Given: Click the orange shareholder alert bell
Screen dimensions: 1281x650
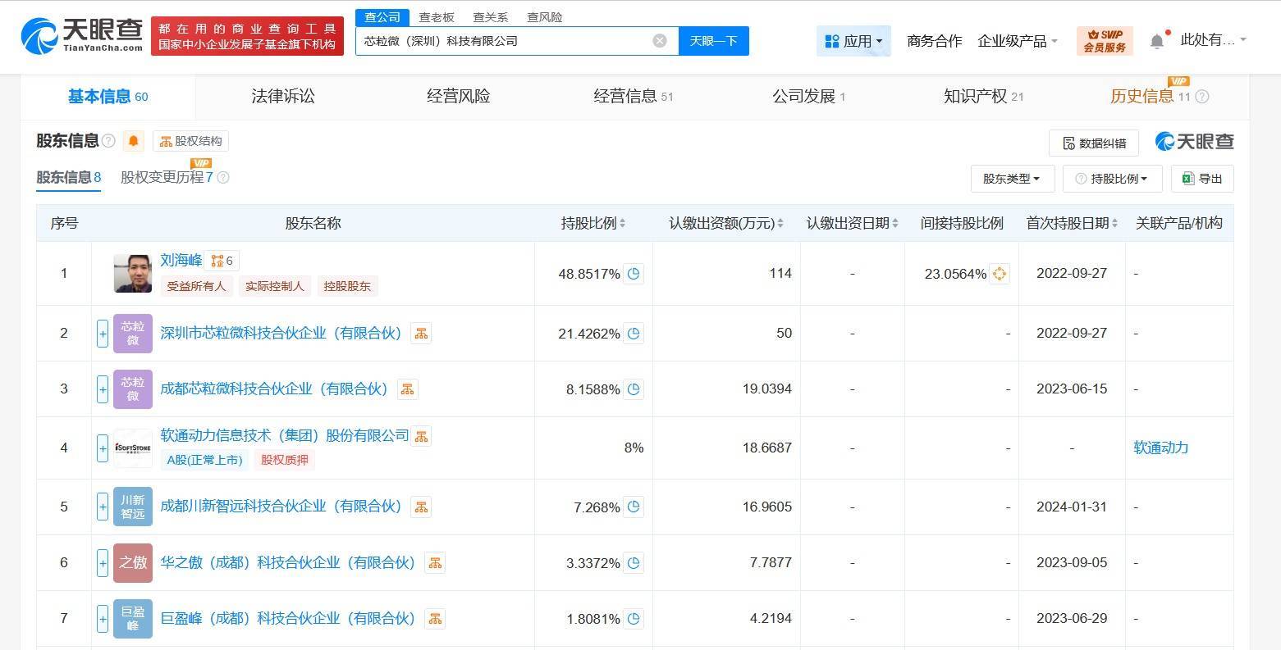Looking at the screenshot, I should tap(133, 141).
